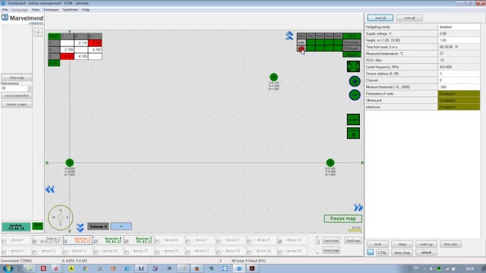Collapse the top panel with the double up chevron

[x=289, y=36]
